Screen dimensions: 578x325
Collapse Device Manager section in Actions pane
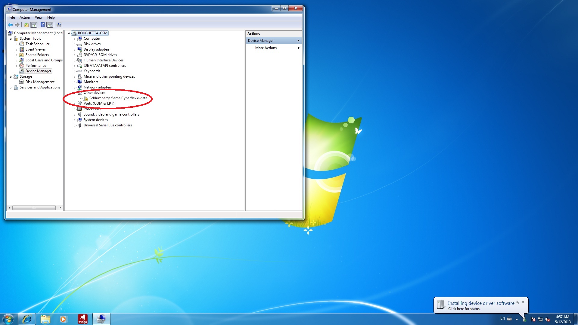[298, 41]
